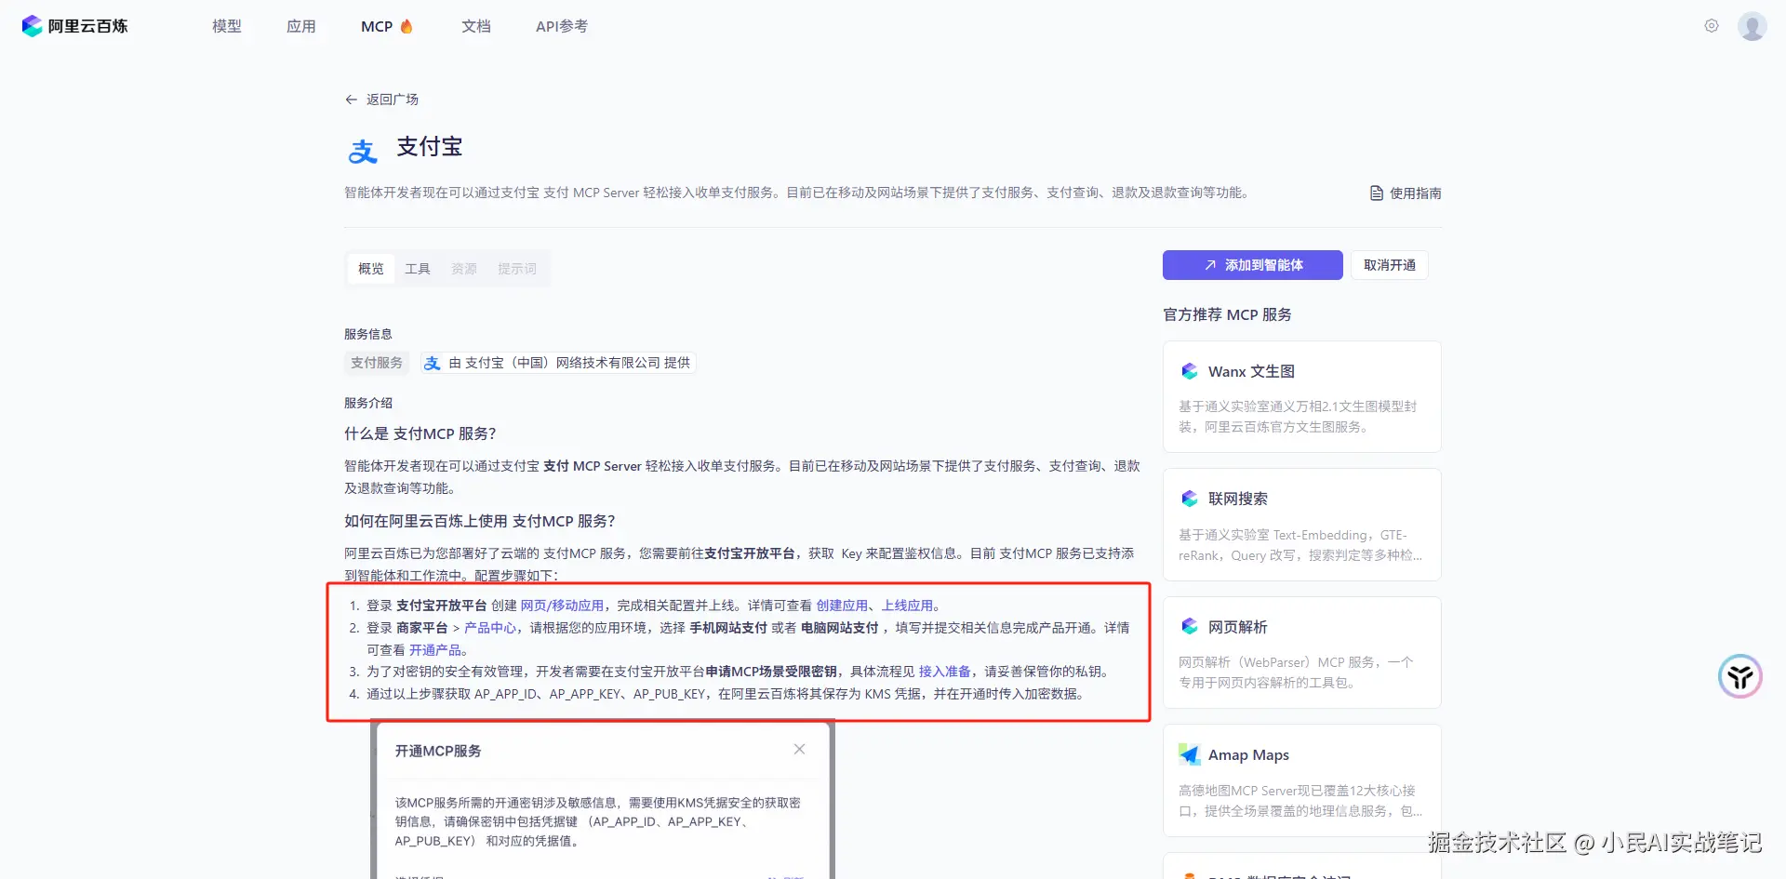Click the 服务信息 label

368,334
